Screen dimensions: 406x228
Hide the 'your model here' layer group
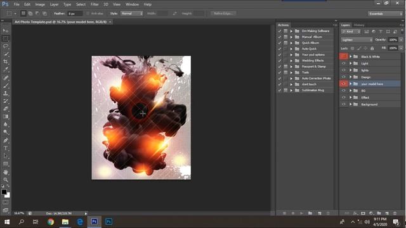pyautogui.click(x=344, y=84)
